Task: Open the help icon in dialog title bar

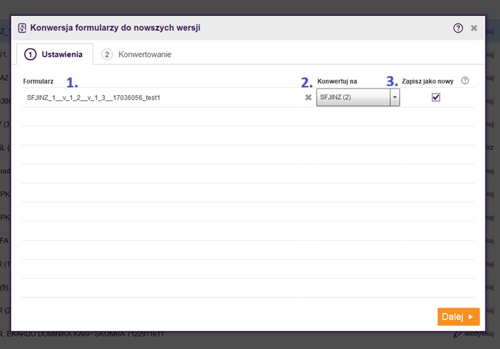Action: 458,28
